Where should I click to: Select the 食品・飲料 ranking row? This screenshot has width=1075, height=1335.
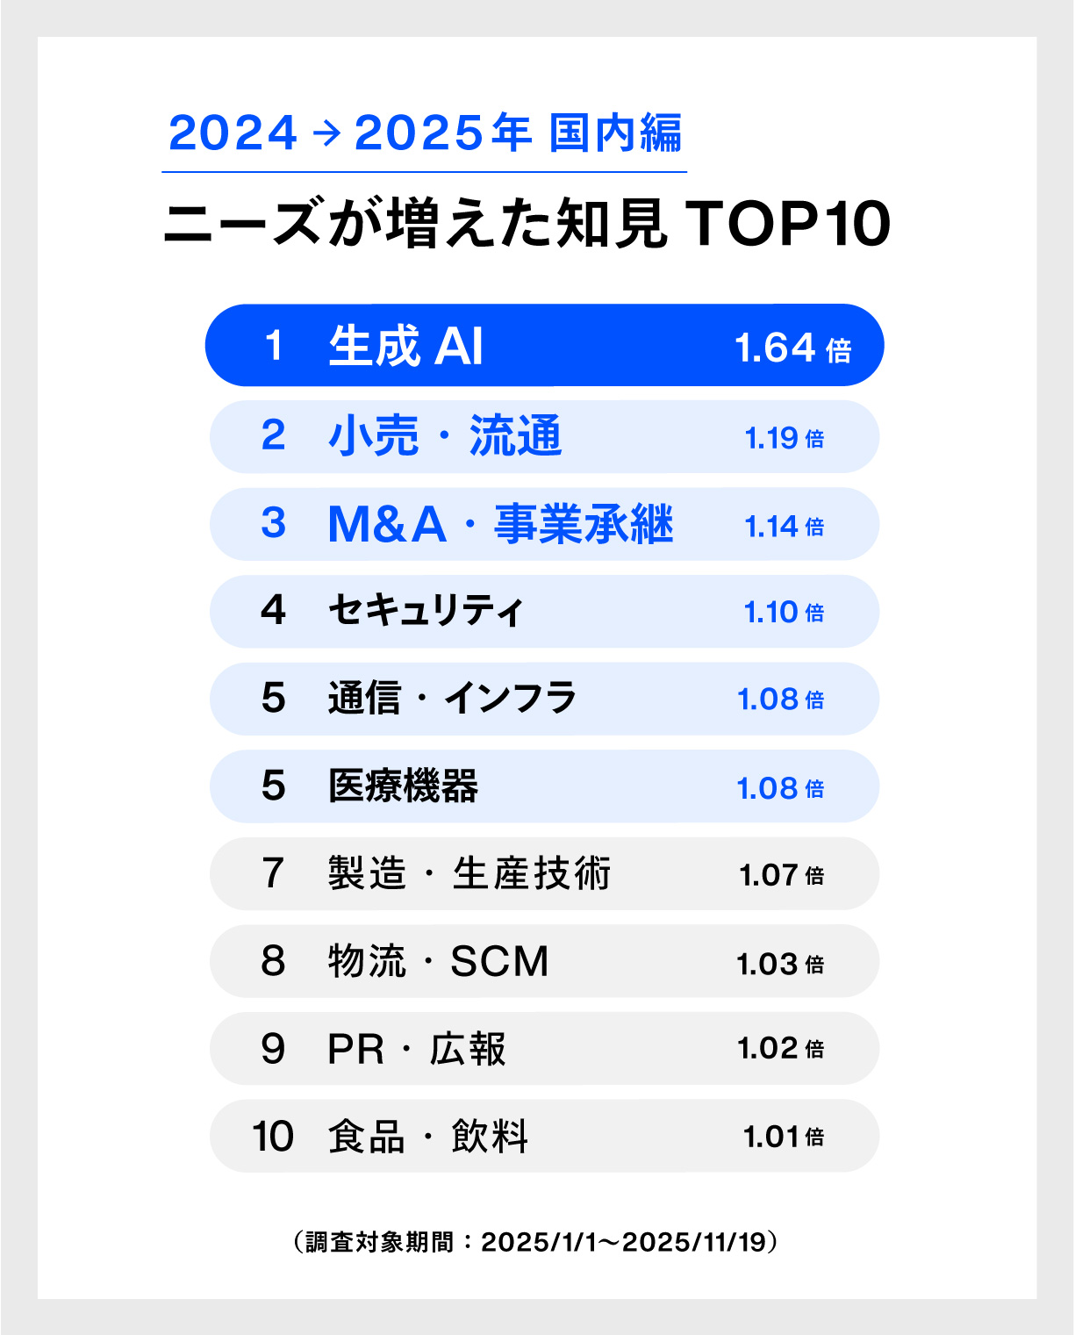pyautogui.click(x=544, y=1136)
